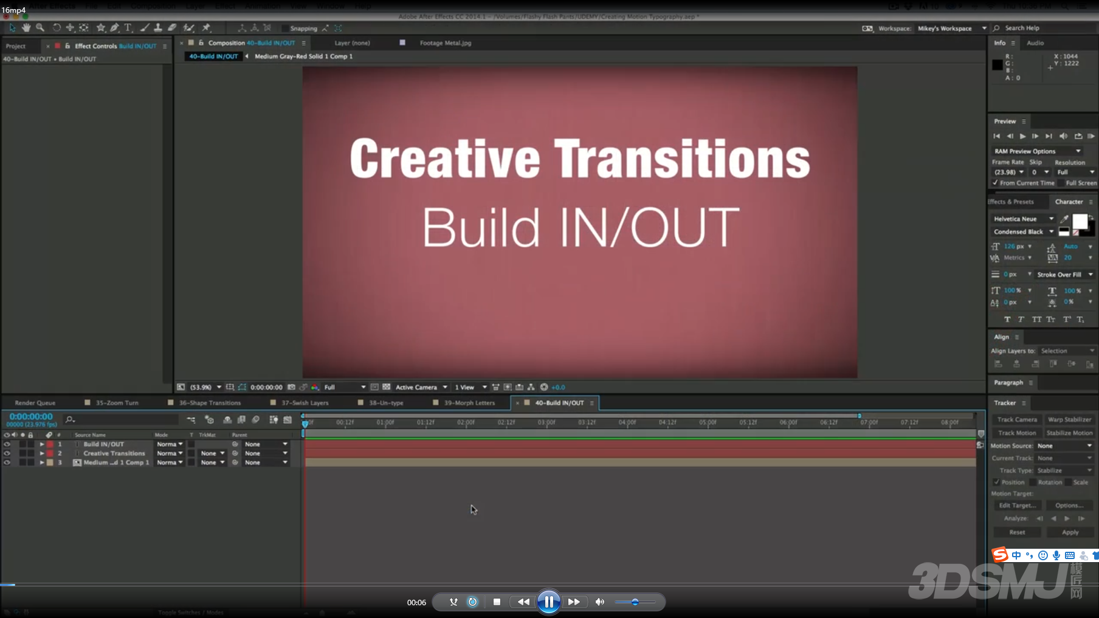The image size is (1099, 618).
Task: Click the Warp Stabilizer button
Action: pyautogui.click(x=1070, y=419)
